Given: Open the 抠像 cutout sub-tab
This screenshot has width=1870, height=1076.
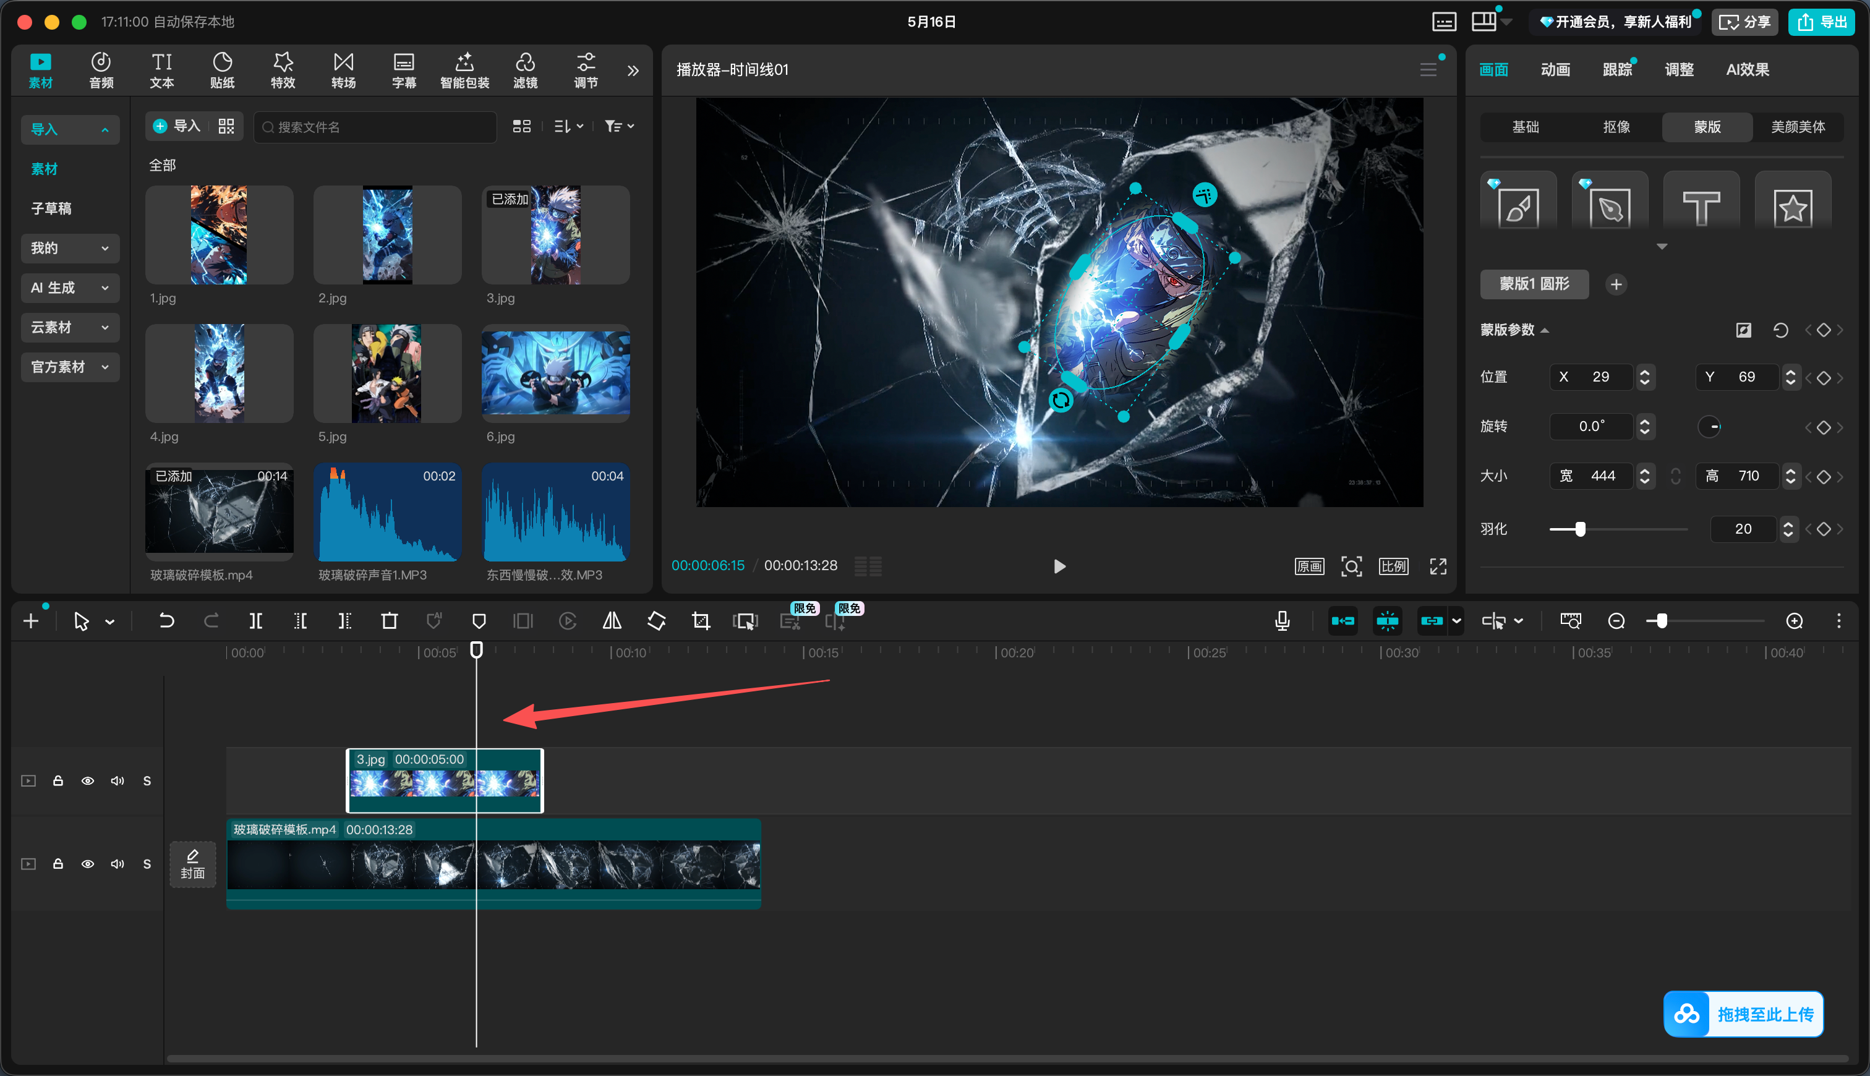Looking at the screenshot, I should (1616, 127).
